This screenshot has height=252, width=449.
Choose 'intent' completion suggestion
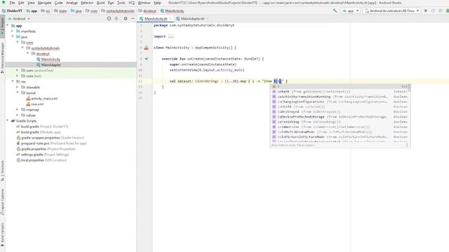click(x=340, y=92)
